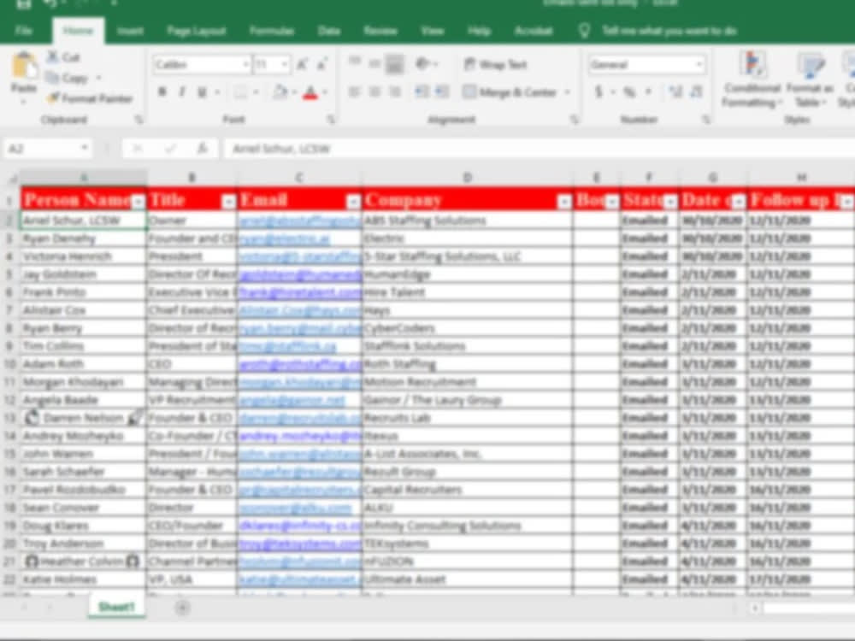Open Conditional Formatting menu
Screen dimensions: 855x641
click(x=752, y=79)
